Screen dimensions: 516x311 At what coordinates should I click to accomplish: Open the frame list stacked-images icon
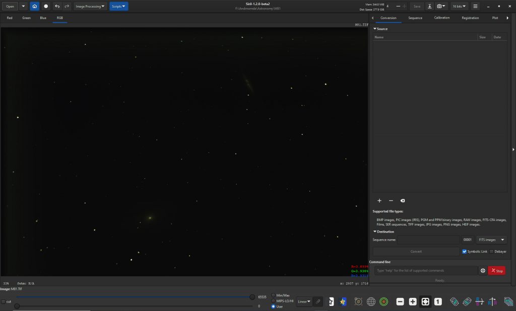coord(508,301)
